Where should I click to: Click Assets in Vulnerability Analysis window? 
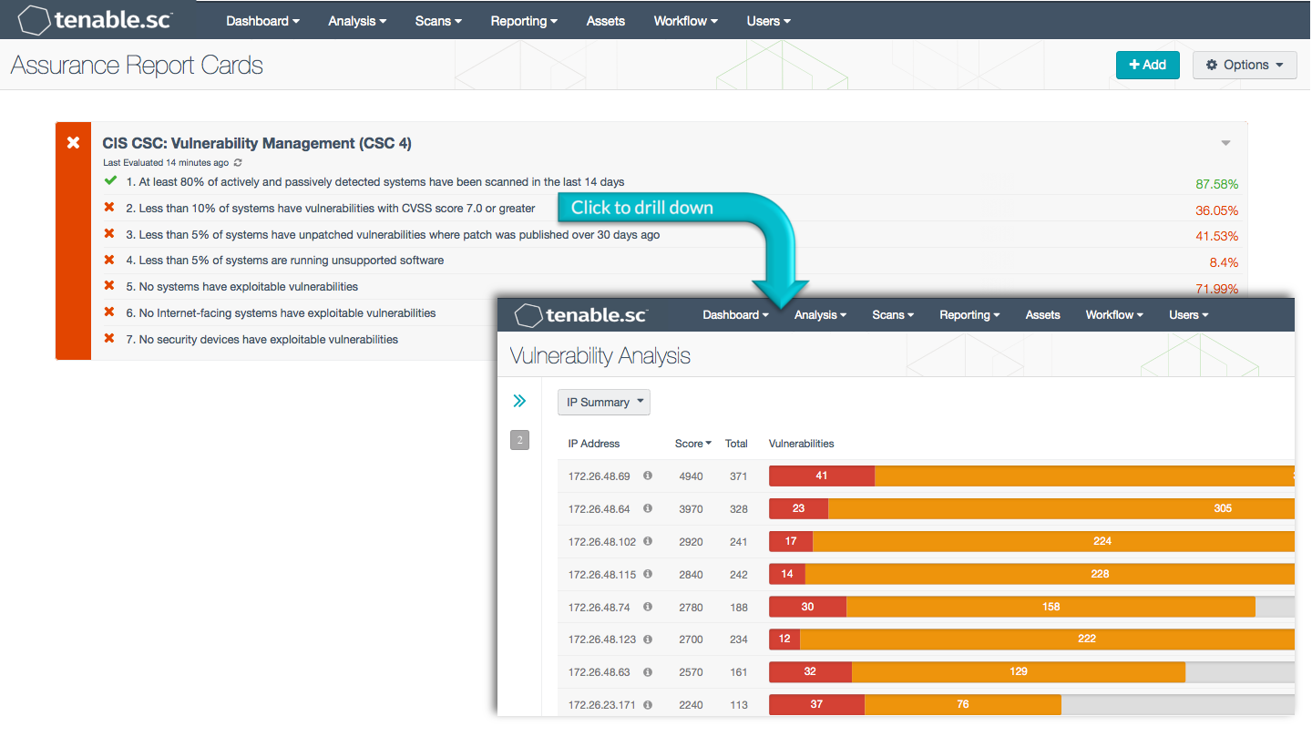(1043, 315)
